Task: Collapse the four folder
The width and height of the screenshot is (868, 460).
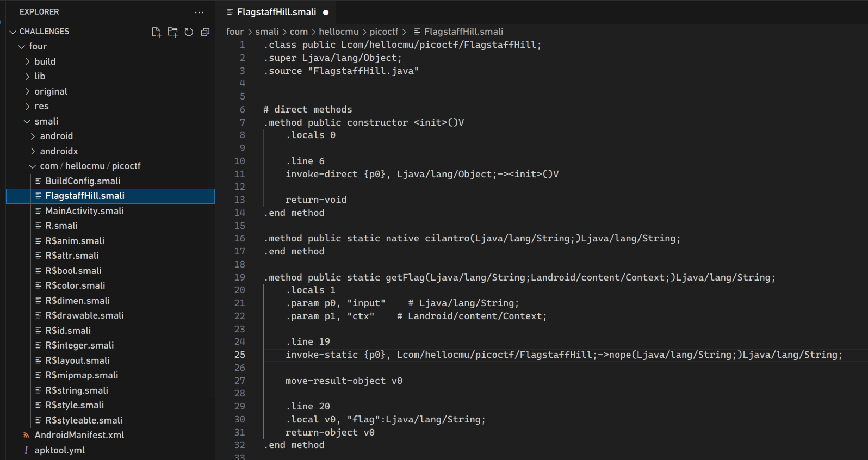Action: click(x=22, y=47)
